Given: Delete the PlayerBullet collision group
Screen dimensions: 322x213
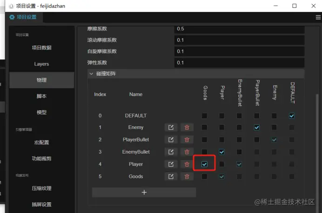Looking at the screenshot, I should 187,140.
